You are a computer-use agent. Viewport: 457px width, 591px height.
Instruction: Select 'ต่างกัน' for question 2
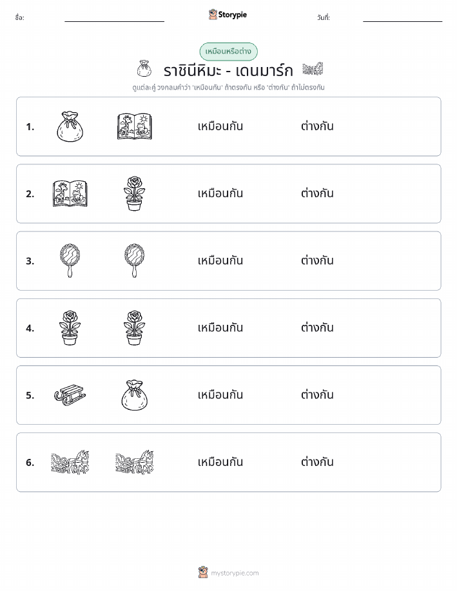317,193
